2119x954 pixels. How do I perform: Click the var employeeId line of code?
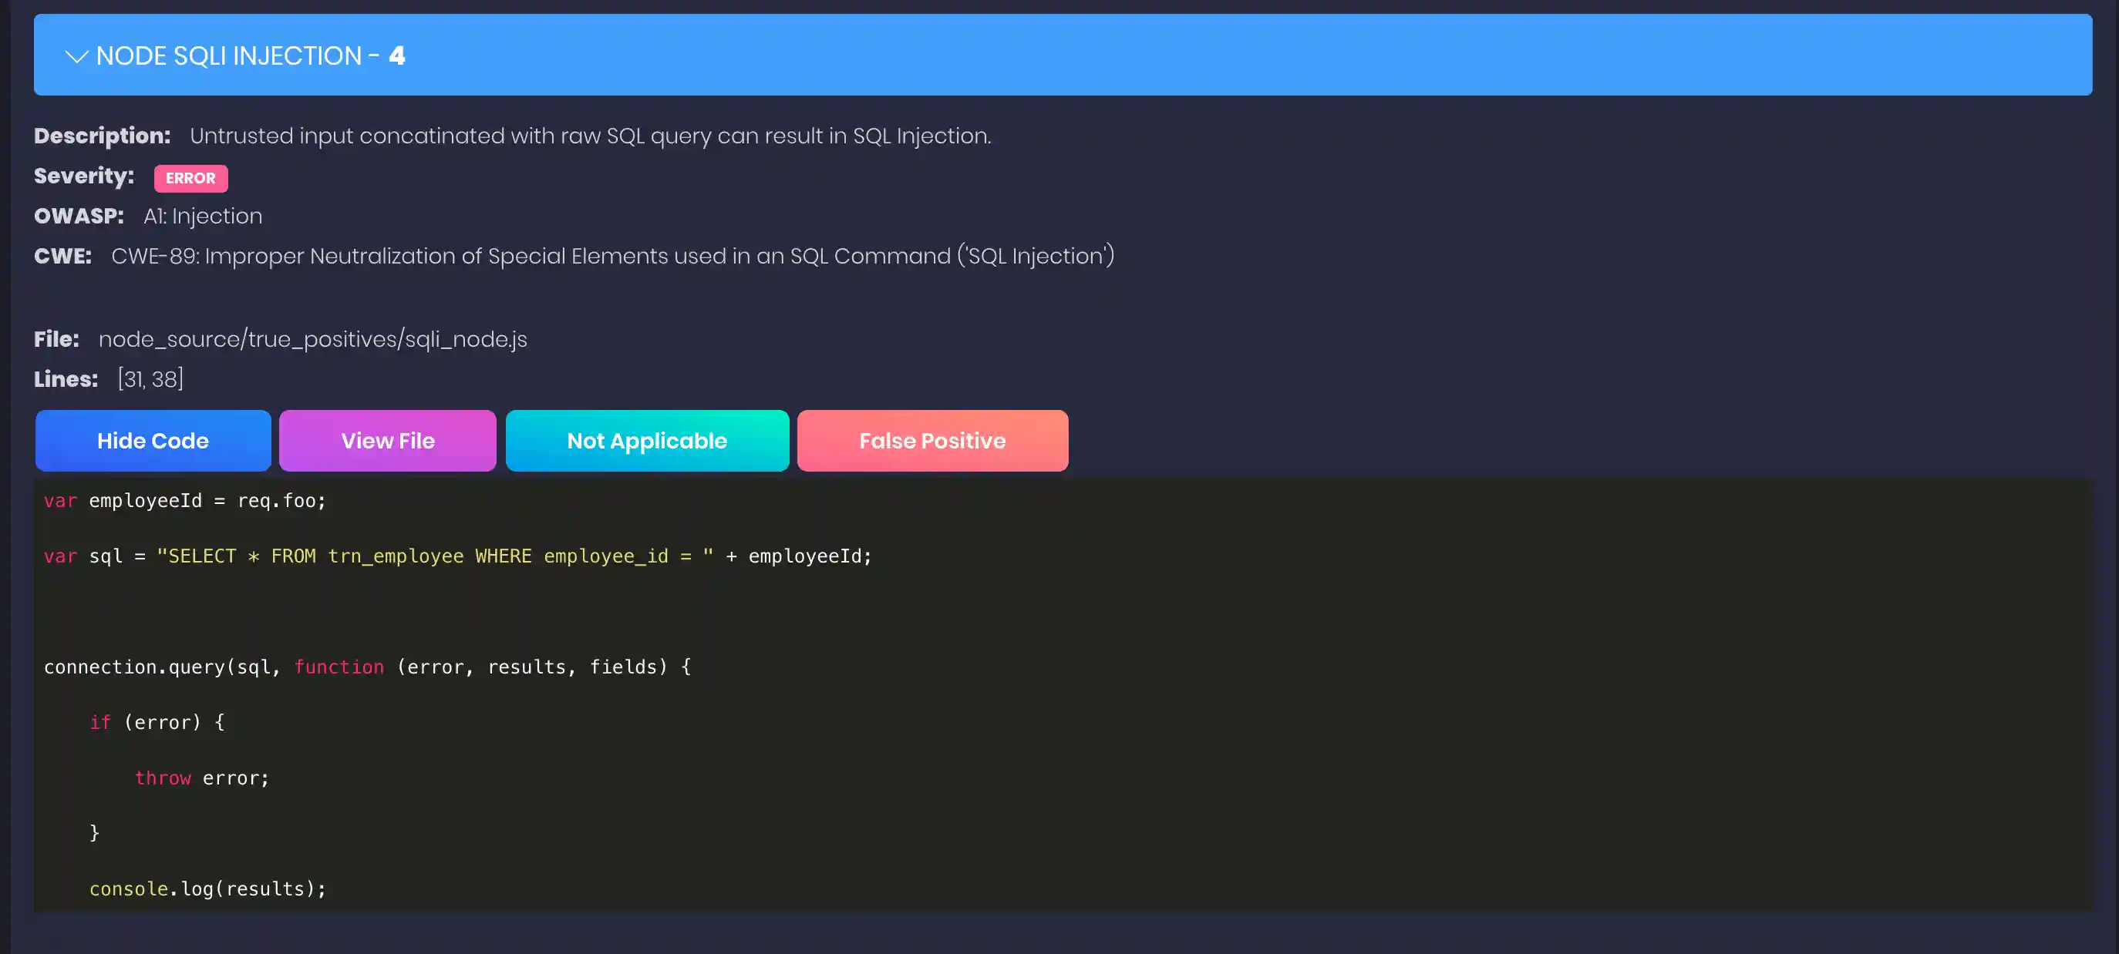184,499
